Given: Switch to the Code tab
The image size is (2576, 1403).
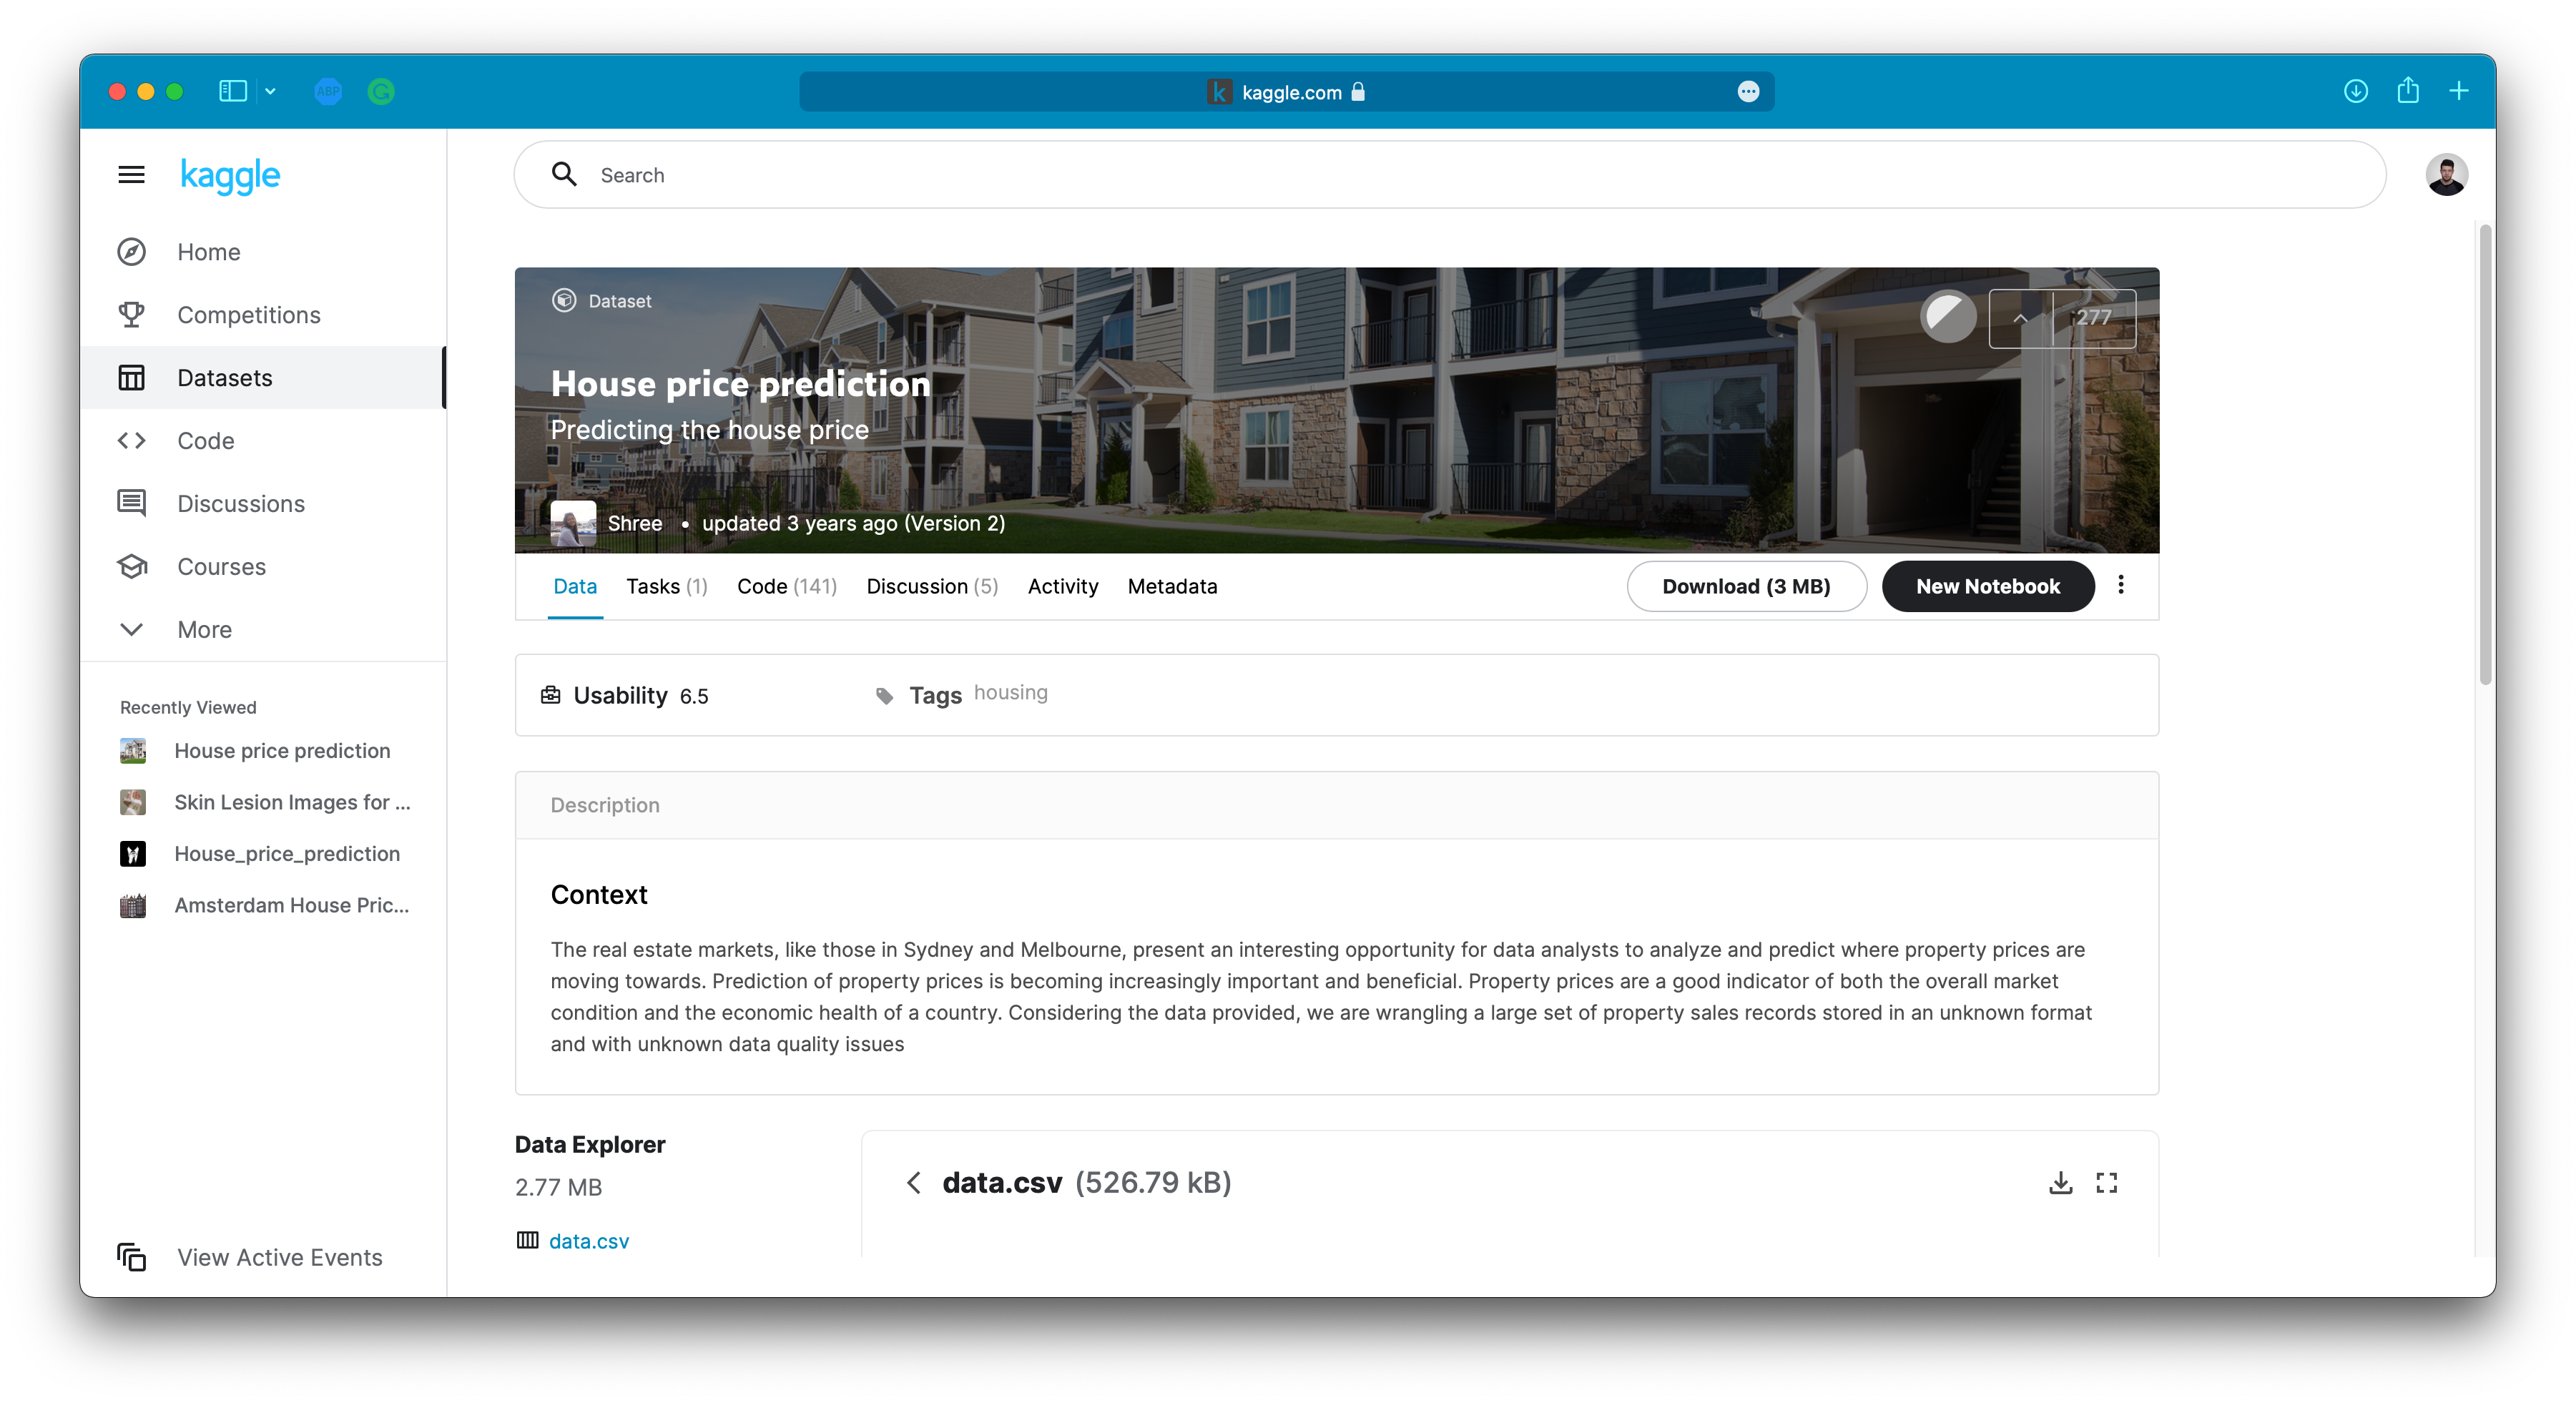Looking at the screenshot, I should pyautogui.click(x=786, y=586).
